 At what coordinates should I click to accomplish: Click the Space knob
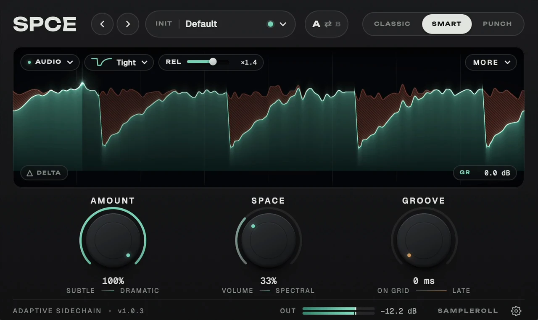tap(269, 240)
